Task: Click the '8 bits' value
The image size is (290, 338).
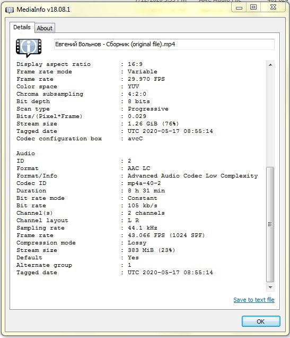Action: pyautogui.click(x=139, y=102)
